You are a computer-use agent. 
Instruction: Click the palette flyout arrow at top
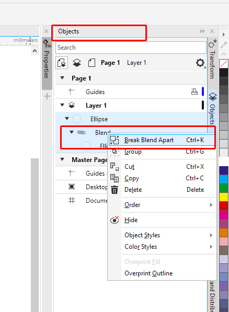click(224, 34)
